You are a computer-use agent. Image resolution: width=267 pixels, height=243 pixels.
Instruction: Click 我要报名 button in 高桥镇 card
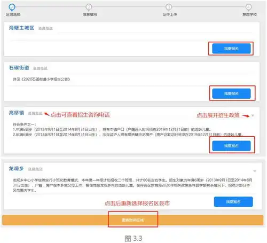[x=231, y=146]
